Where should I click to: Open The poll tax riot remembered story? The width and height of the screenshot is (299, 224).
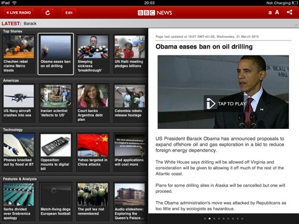(93, 202)
